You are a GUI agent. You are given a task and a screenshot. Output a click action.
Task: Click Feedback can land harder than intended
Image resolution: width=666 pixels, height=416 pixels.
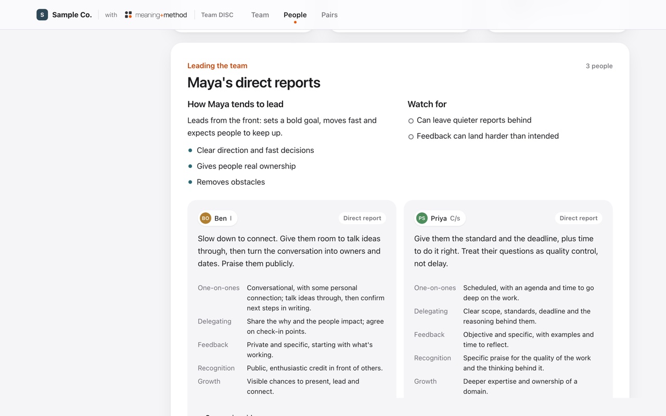488,136
